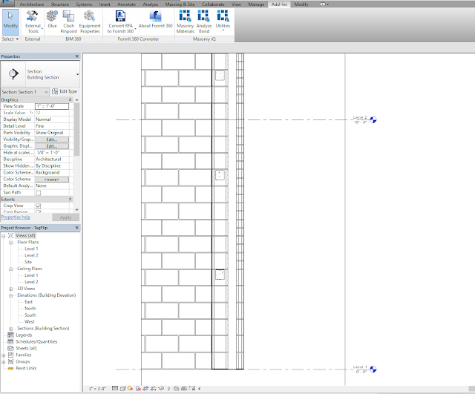The image size is (475, 394).
Task: Click Graphic Display Edit button
Action: click(x=52, y=146)
